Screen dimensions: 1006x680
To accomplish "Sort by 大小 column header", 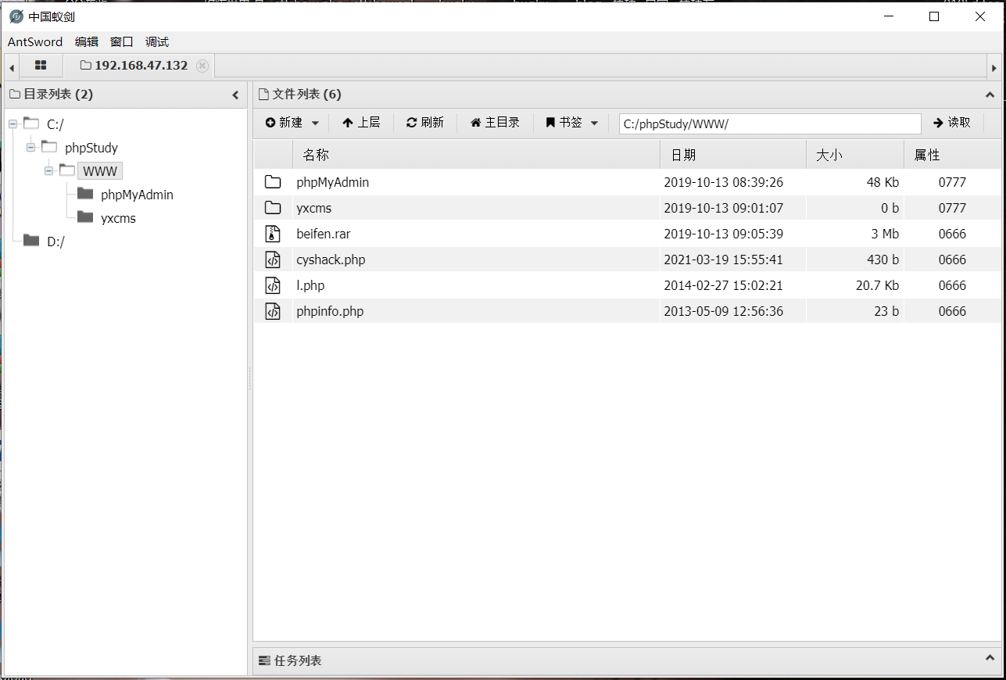I will click(x=855, y=155).
